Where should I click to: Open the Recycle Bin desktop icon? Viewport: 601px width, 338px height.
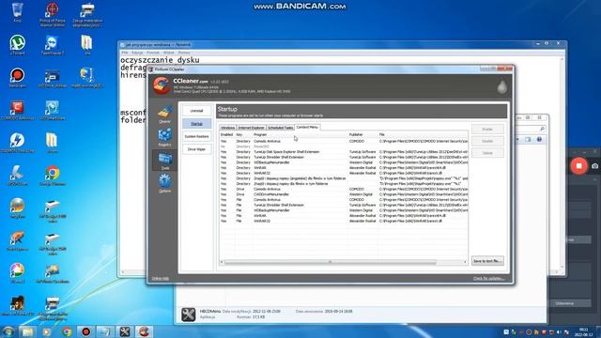[17, 12]
